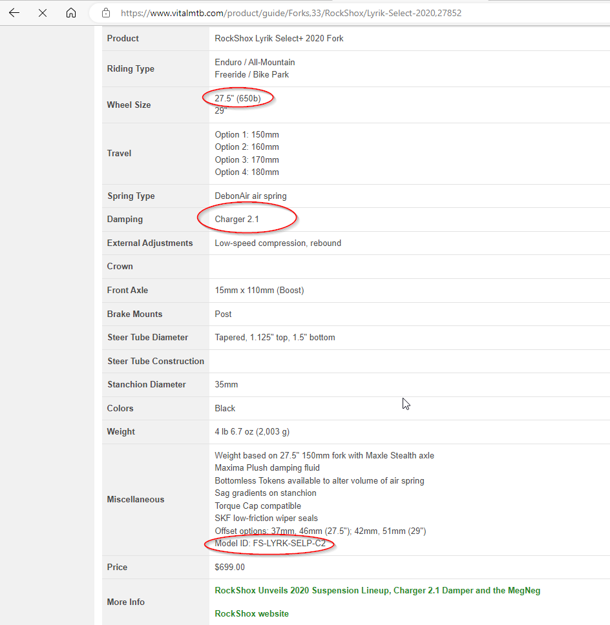Image resolution: width=610 pixels, height=625 pixels.
Task: Click the More Info row label
Action: click(125, 602)
